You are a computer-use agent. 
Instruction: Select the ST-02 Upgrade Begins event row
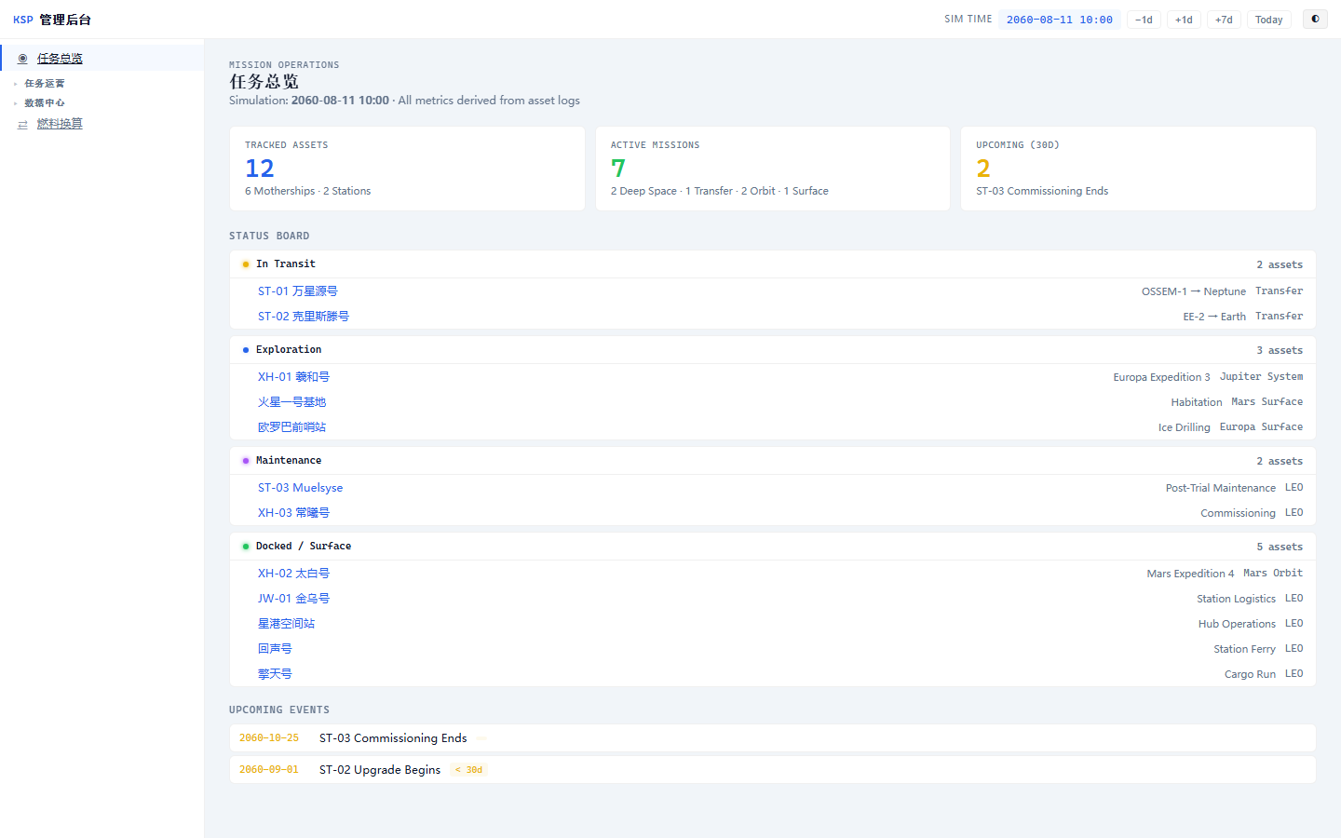pyautogui.click(x=773, y=770)
